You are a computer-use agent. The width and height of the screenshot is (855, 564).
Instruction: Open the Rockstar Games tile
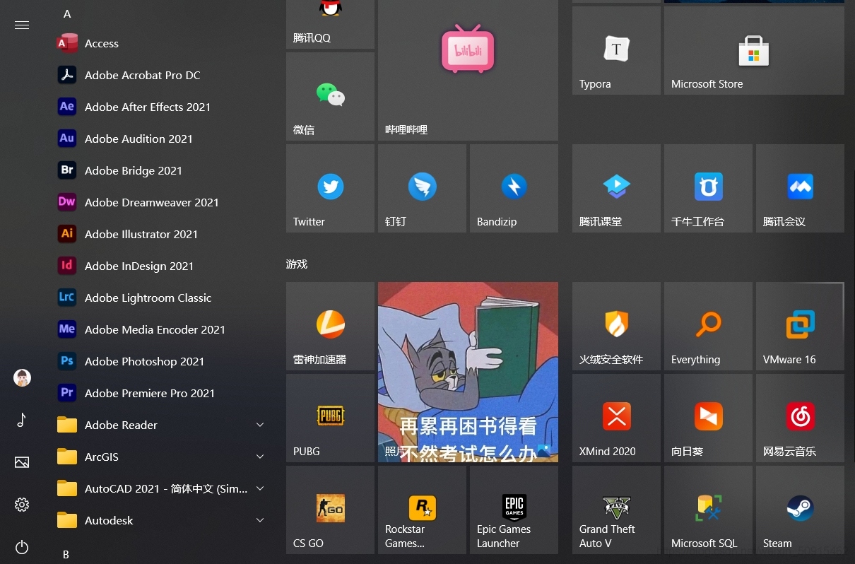tap(422, 510)
